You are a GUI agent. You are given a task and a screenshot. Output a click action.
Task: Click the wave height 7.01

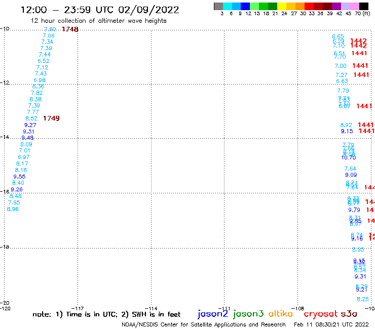point(25,150)
